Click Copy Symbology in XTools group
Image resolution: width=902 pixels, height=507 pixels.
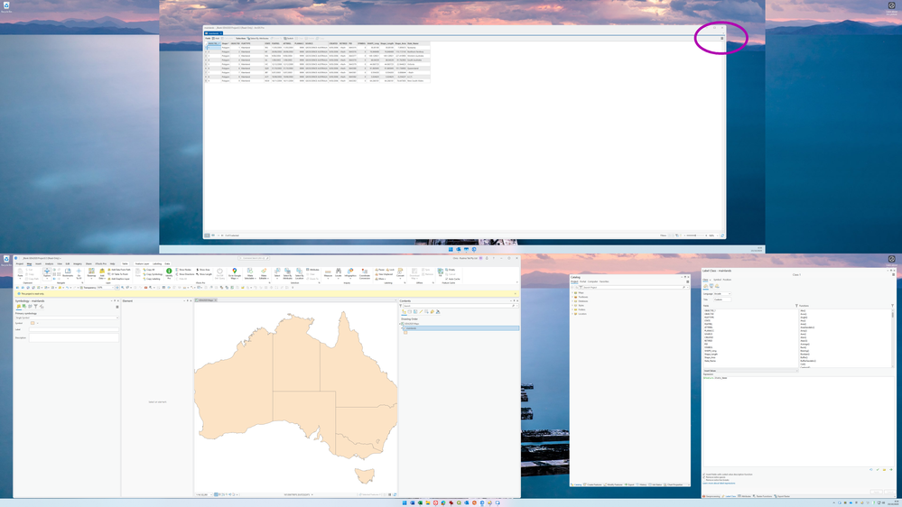(153, 274)
